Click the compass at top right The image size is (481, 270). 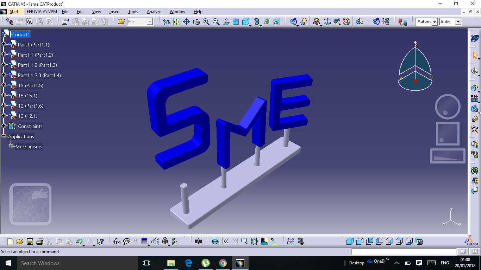pos(415,66)
